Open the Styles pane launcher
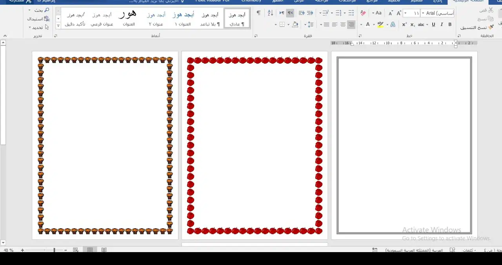 [x=55, y=36]
